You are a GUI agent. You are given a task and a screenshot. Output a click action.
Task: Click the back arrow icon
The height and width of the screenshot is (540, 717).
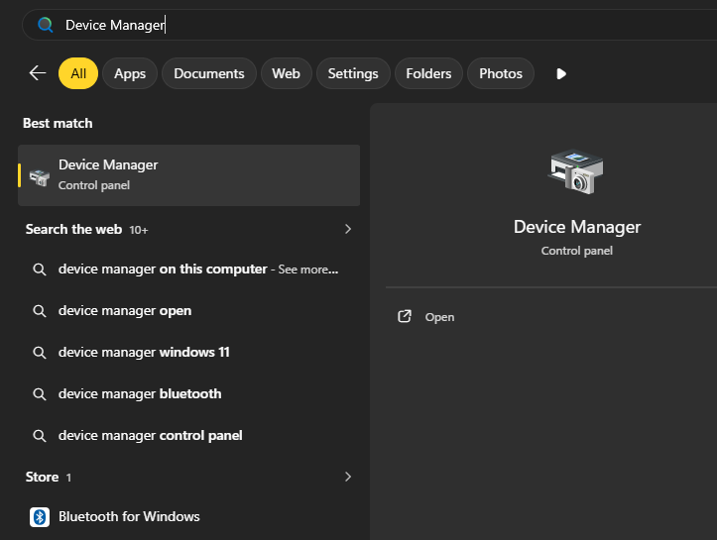(38, 73)
